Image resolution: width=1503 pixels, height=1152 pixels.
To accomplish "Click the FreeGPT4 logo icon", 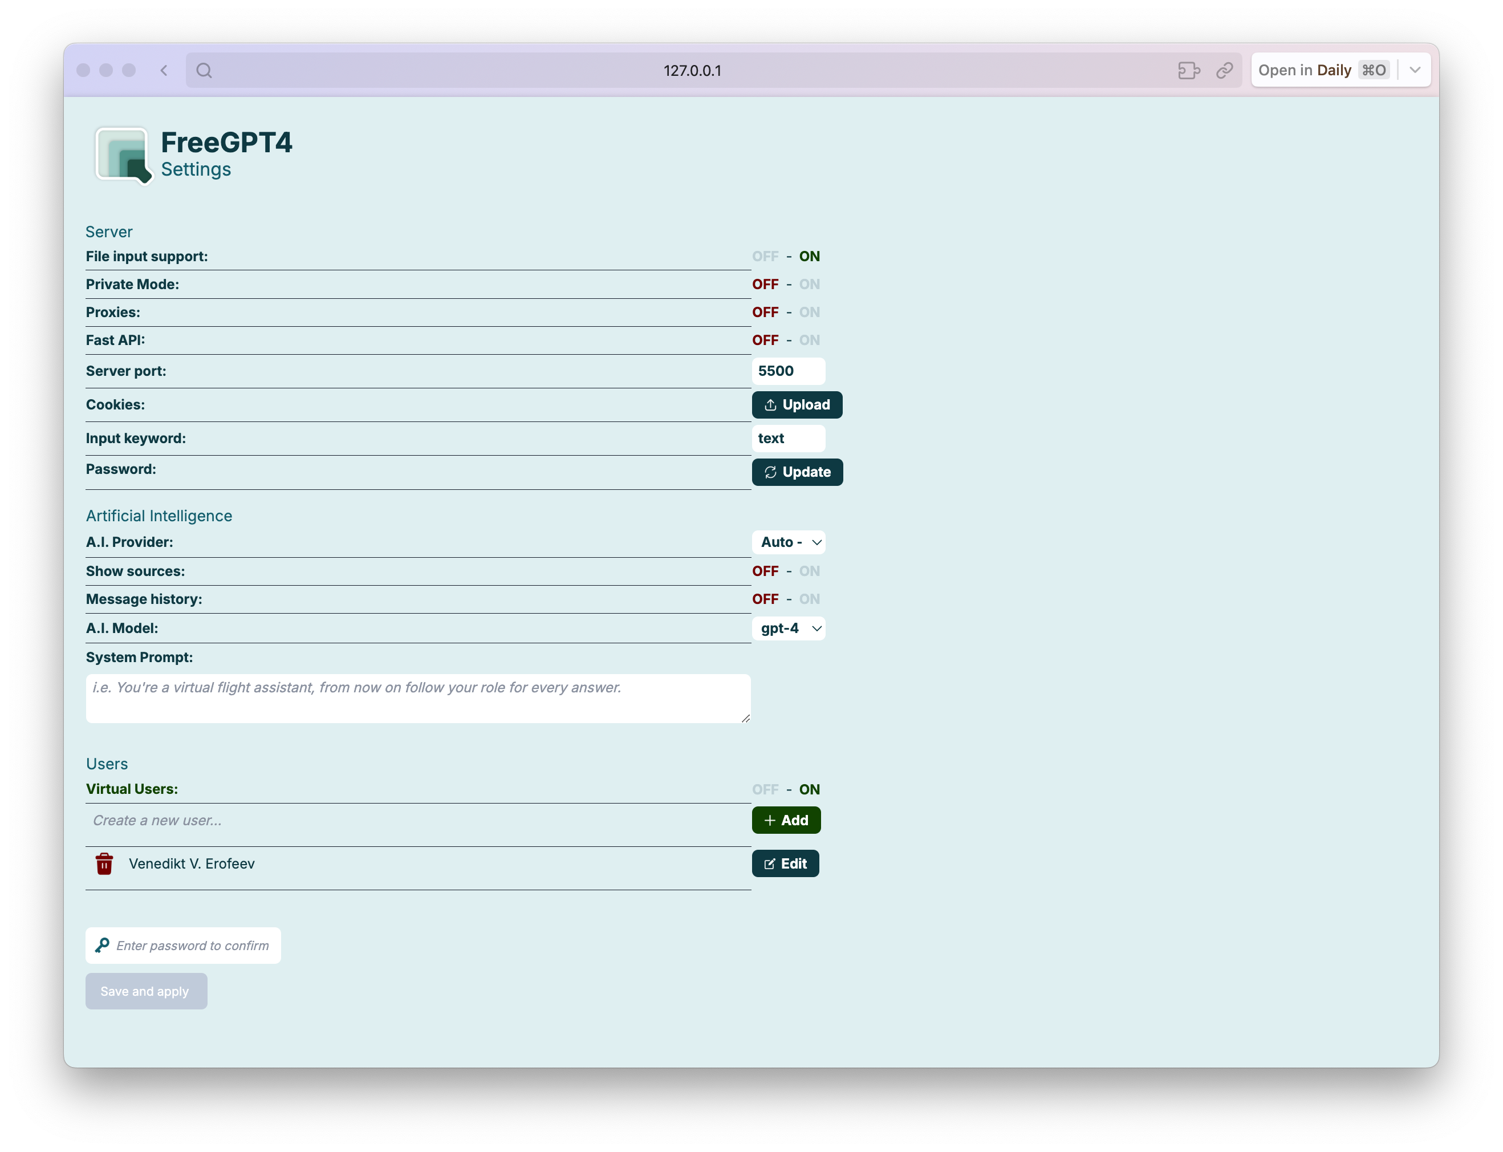I will (x=123, y=155).
